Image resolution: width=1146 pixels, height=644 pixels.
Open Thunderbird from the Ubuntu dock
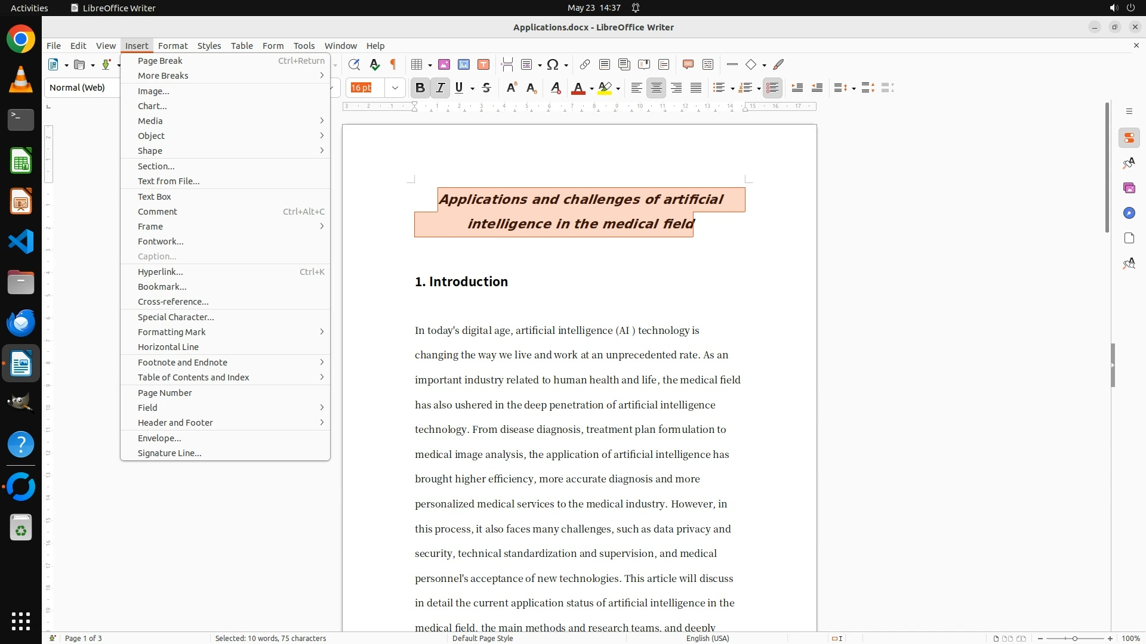tap(21, 323)
